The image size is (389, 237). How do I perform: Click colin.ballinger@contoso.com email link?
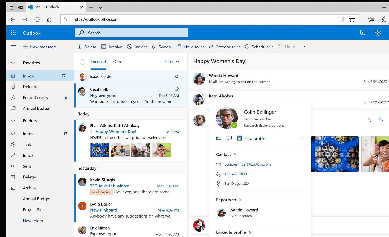tap(247, 164)
